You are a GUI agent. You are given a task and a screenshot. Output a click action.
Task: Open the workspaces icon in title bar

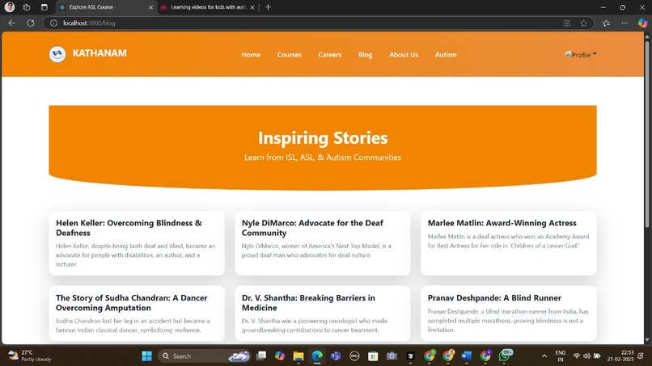point(26,7)
